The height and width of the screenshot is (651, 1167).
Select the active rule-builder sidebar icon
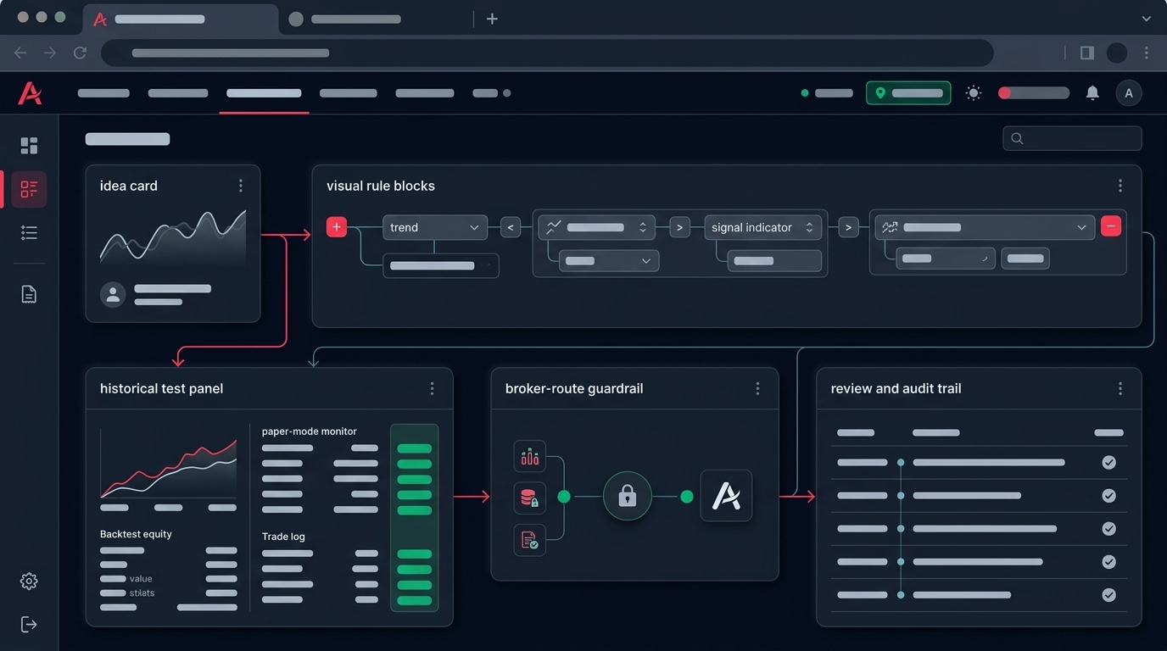coord(29,189)
